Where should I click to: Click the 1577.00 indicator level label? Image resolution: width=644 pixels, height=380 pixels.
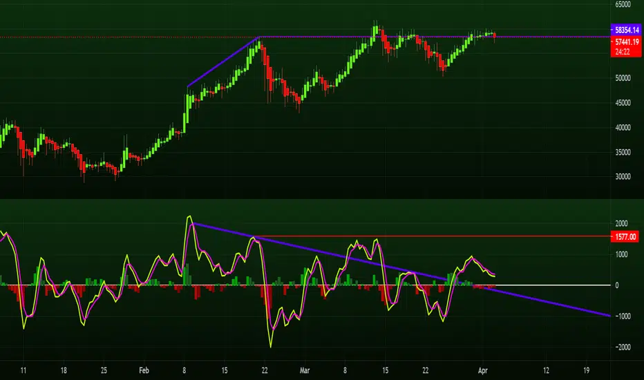(625, 236)
